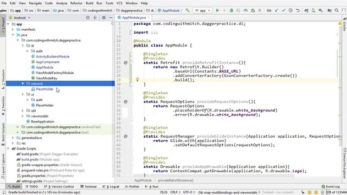This screenshot has width=347, height=195.
Task: Run the app with the green play button
Action: [217, 10]
